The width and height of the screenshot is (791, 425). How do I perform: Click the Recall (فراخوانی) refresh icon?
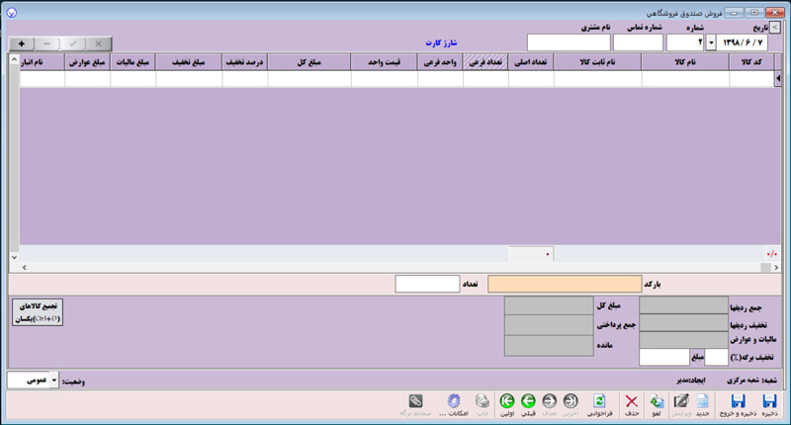(599, 401)
